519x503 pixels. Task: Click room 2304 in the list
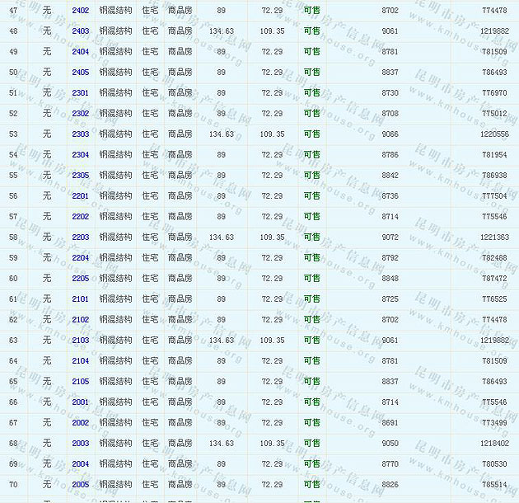pos(80,155)
